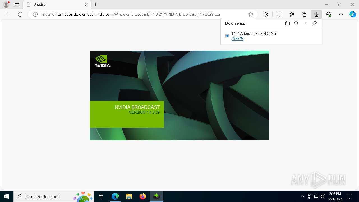Open Edge Settings and more menu
This screenshot has width=359, height=202.
341,14
